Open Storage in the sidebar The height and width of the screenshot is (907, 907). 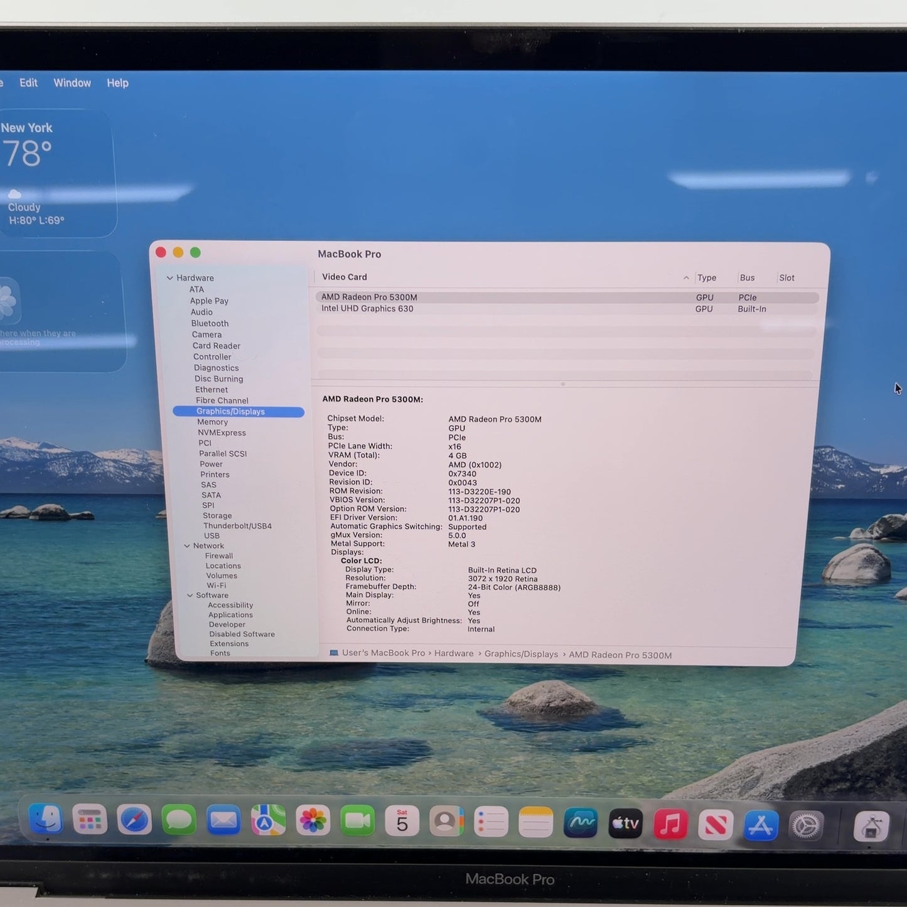point(217,516)
